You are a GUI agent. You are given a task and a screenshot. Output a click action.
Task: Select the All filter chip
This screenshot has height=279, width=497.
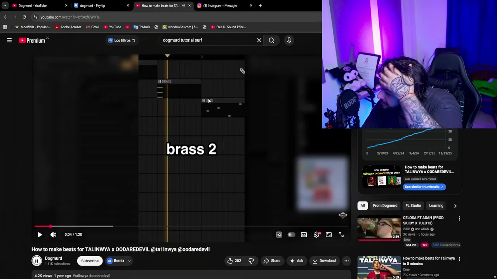[362, 206]
